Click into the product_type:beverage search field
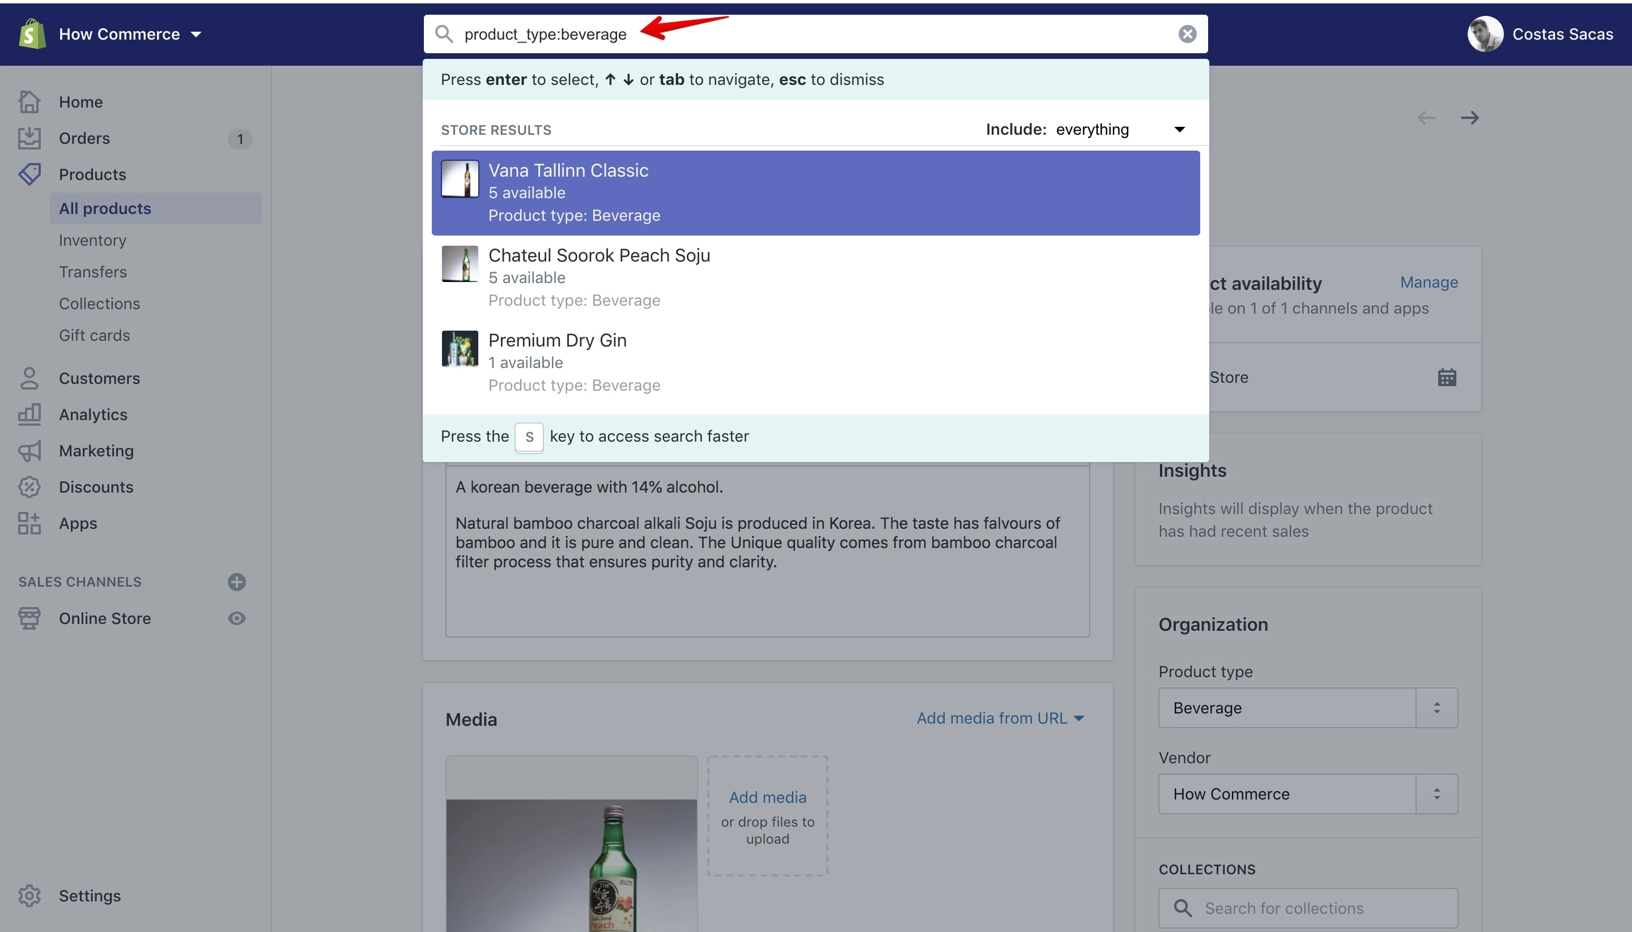 815,34
